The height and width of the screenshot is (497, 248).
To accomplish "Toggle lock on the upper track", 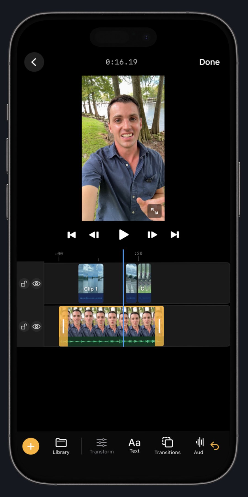I will coord(24,284).
